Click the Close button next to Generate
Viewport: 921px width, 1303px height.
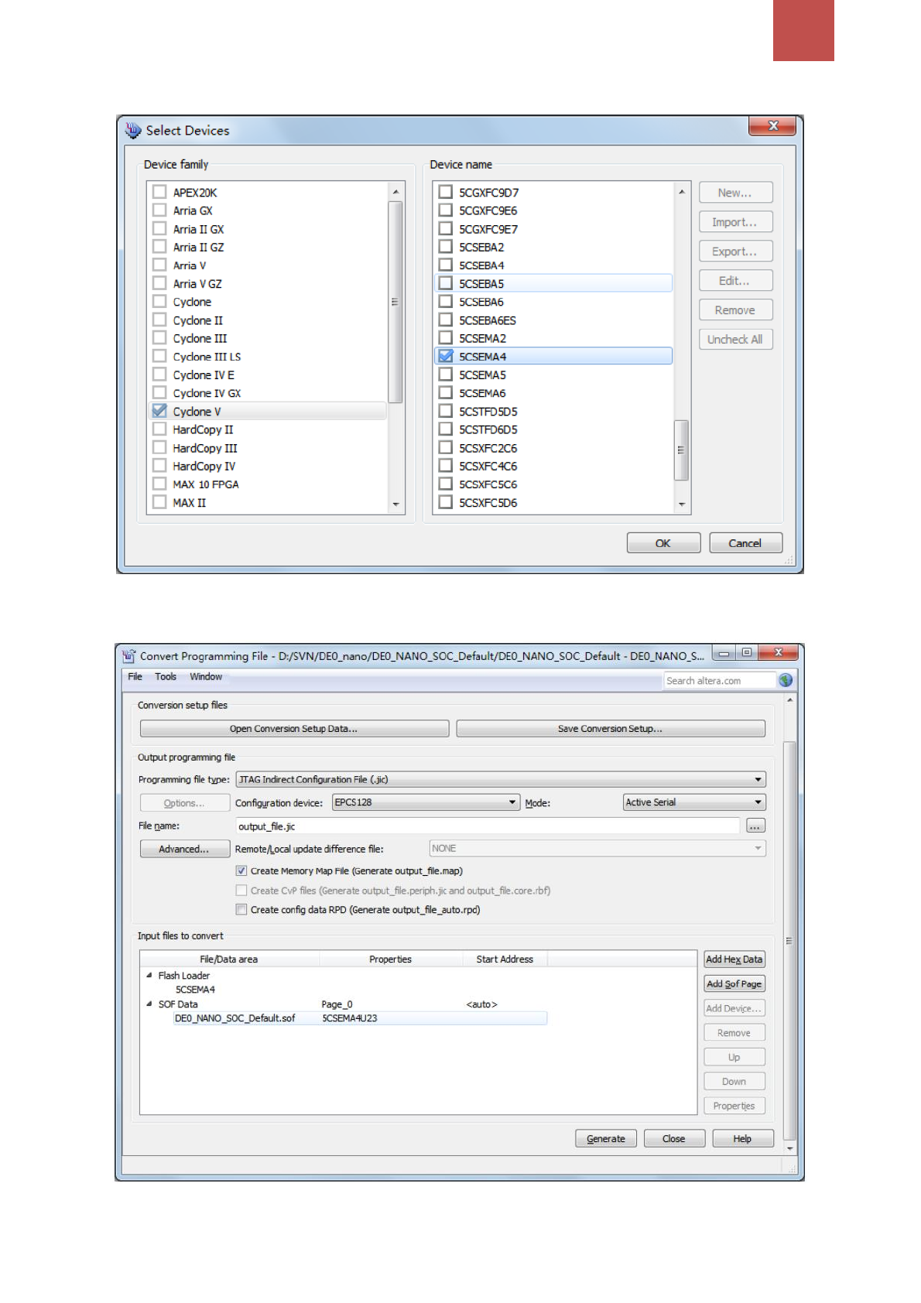tap(674, 1139)
